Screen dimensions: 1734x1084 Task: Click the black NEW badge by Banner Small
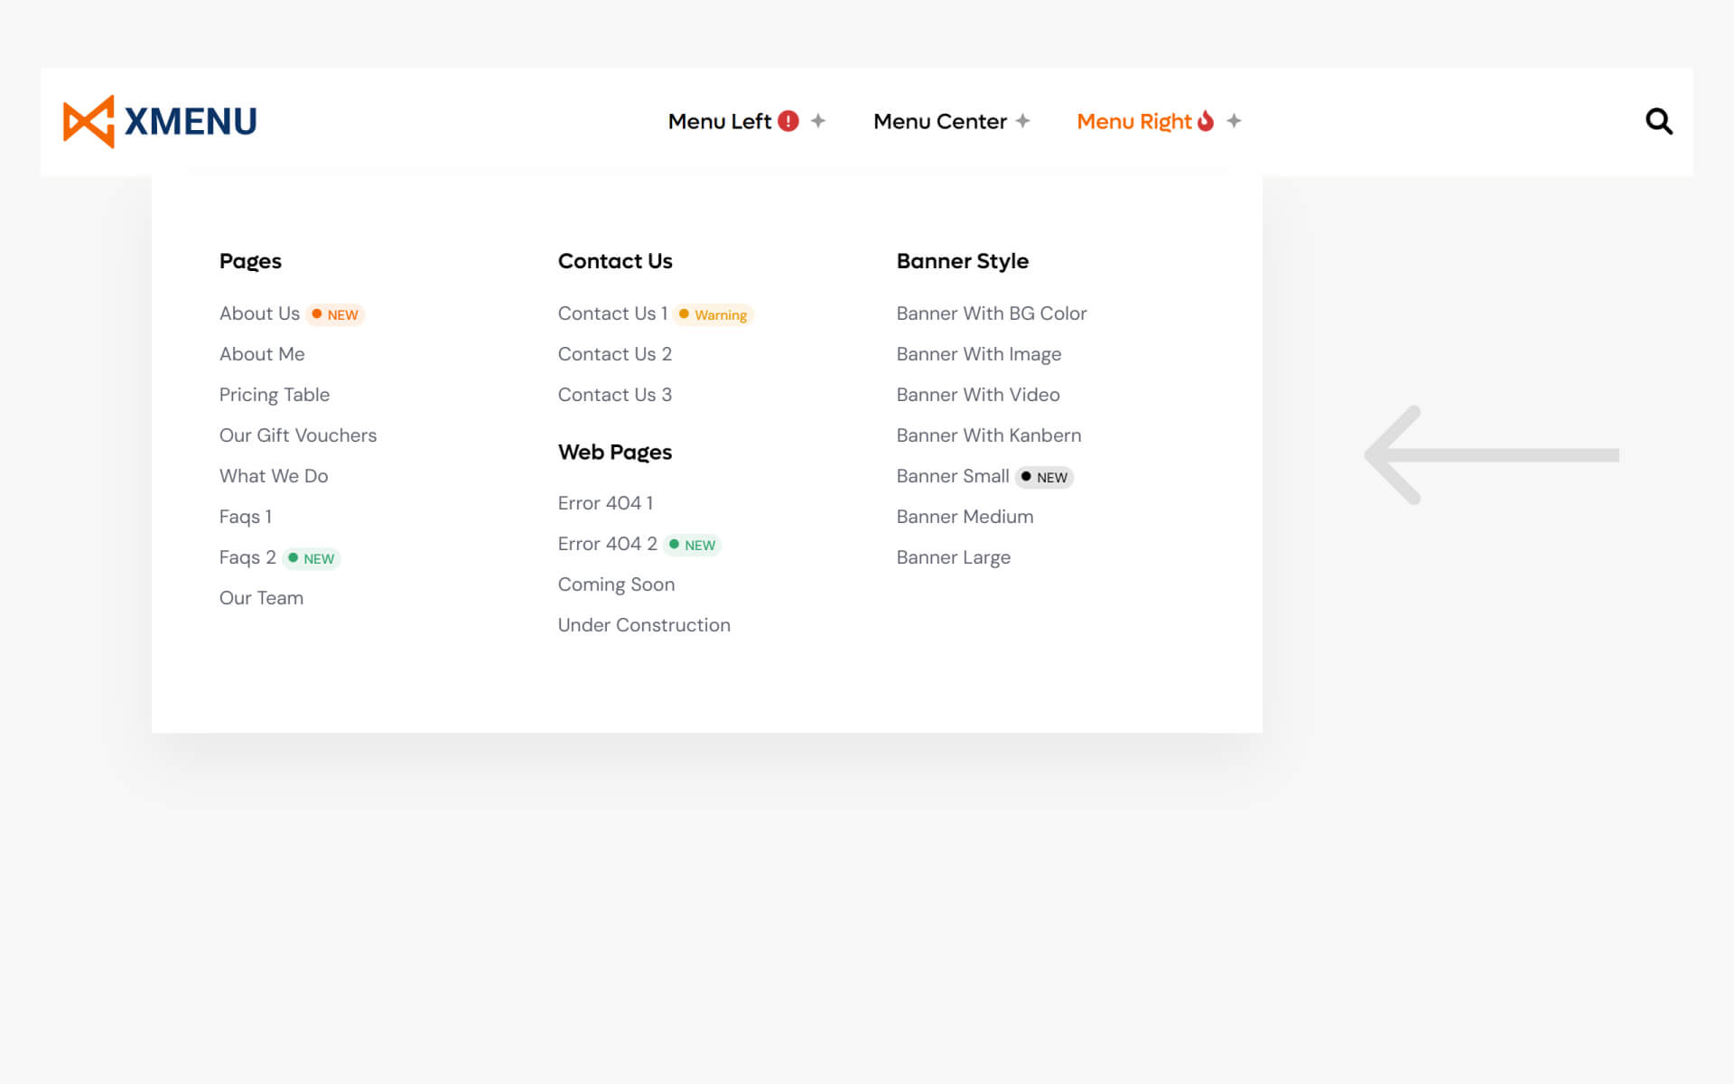pyautogui.click(x=1045, y=477)
